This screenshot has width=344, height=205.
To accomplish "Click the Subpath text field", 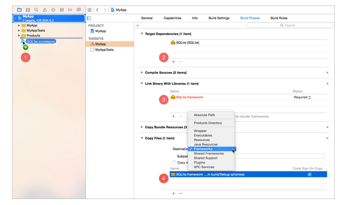I will [x=279, y=156].
